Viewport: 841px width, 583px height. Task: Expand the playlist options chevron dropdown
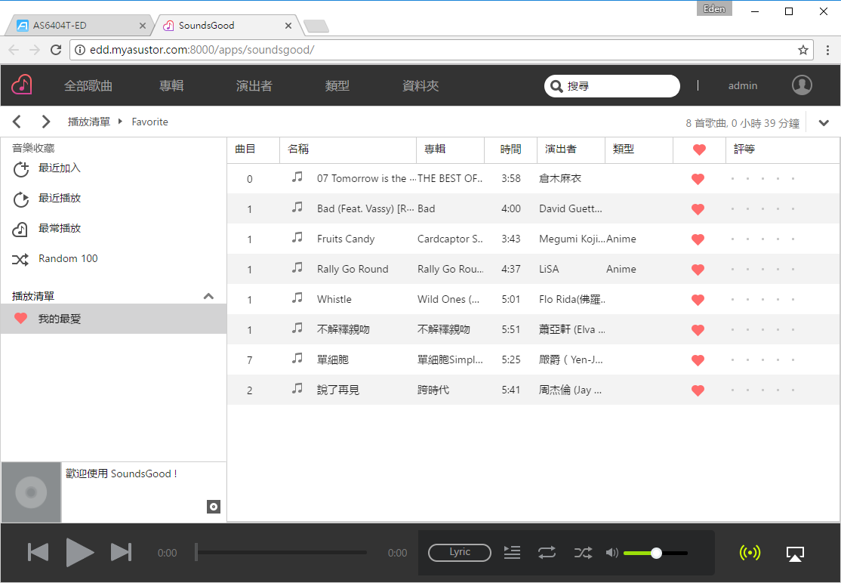824,123
